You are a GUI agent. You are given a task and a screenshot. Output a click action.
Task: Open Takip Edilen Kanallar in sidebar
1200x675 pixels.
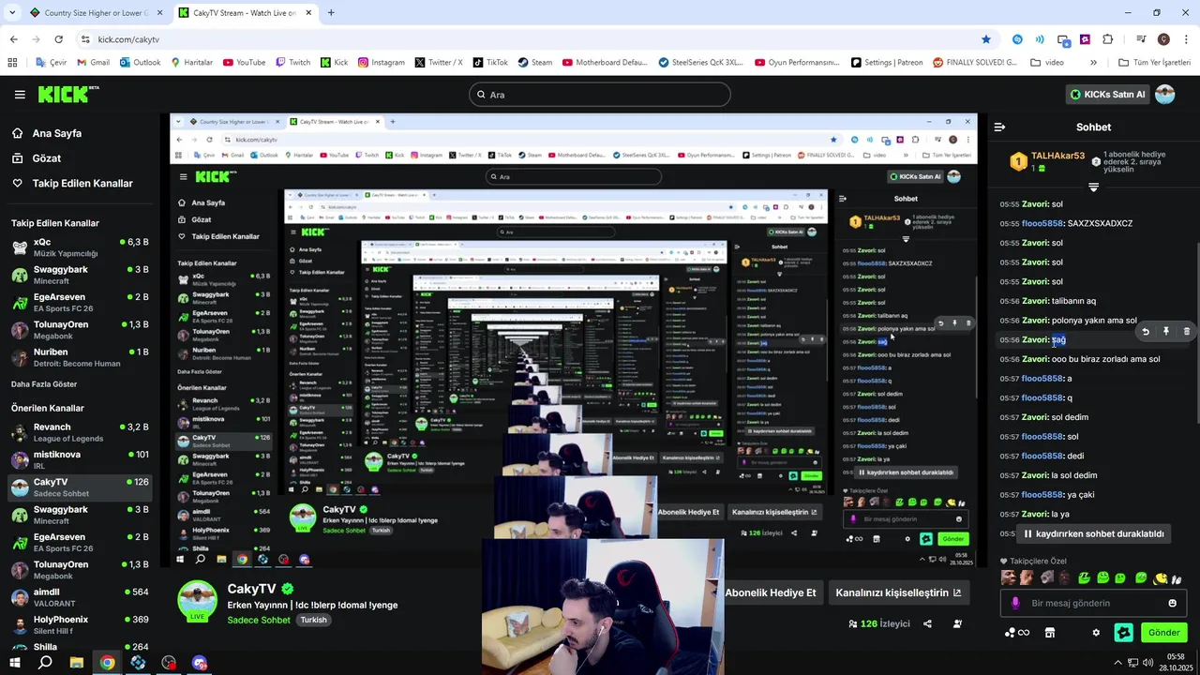pos(82,183)
